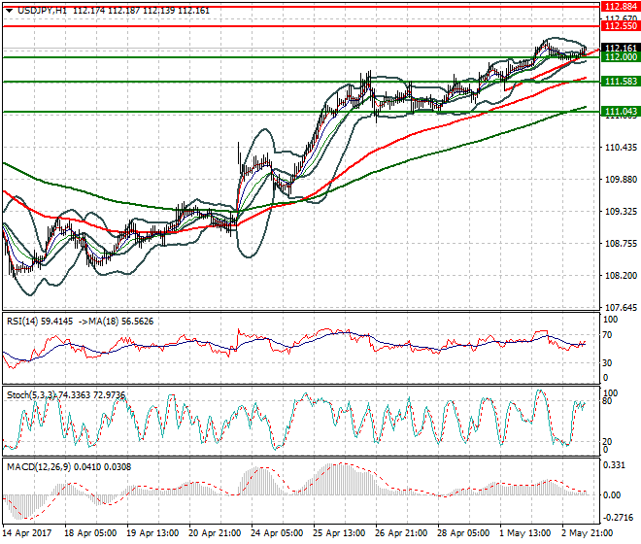The width and height of the screenshot is (641, 544).
Task: Click the 109.325 price axis value
Action: tap(621, 212)
